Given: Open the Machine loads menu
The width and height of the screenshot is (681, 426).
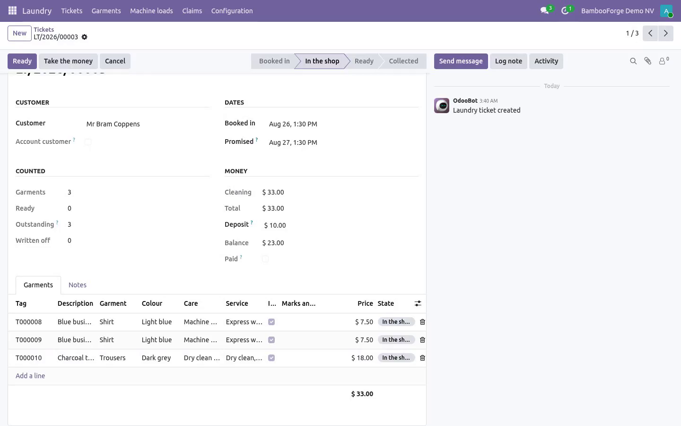Looking at the screenshot, I should click(151, 10).
